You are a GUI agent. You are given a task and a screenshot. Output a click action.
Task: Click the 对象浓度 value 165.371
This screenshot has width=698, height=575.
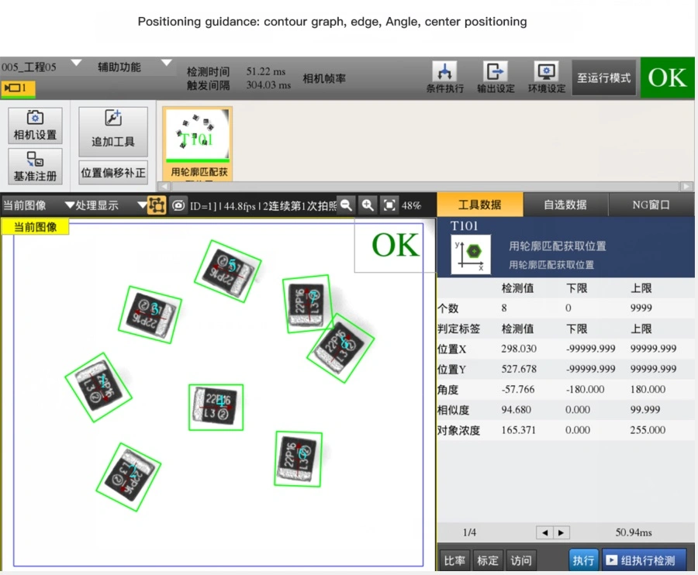tap(519, 430)
